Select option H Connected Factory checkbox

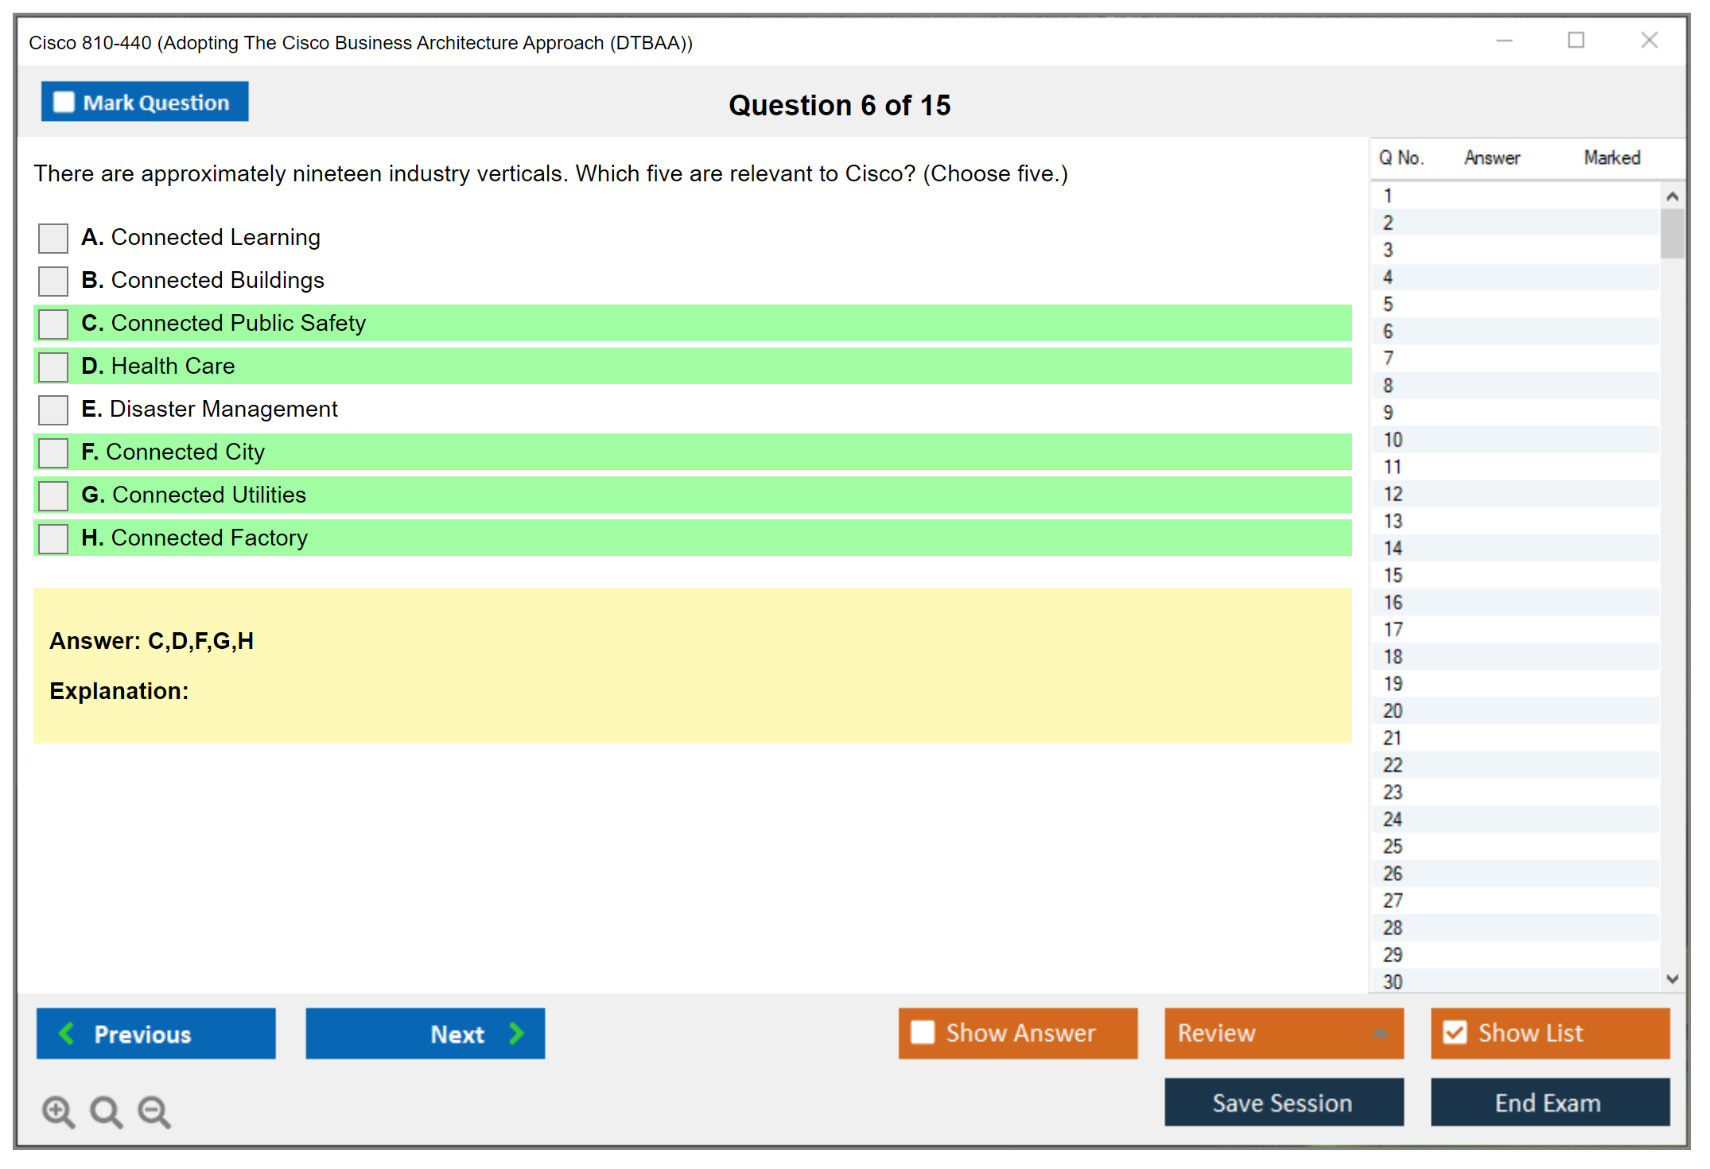[x=53, y=538]
